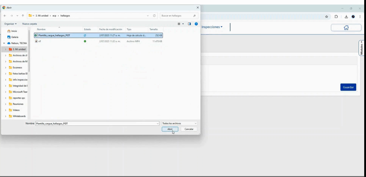Click the browser Downloads icon
The image size is (366, 177).
click(x=346, y=16)
